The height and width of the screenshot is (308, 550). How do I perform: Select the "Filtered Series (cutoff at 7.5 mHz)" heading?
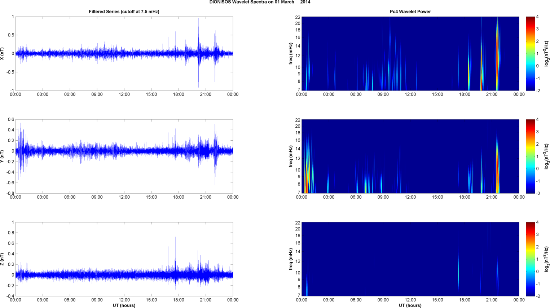[x=124, y=12]
